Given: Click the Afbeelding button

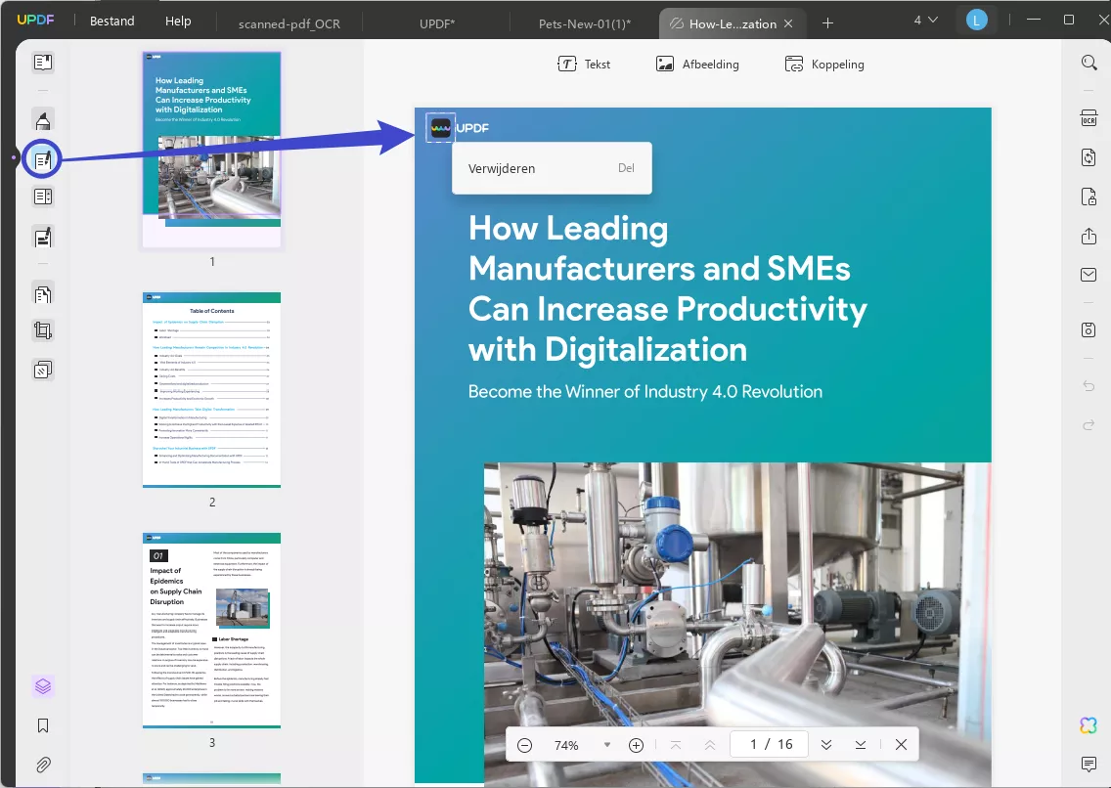Looking at the screenshot, I should [x=697, y=65].
